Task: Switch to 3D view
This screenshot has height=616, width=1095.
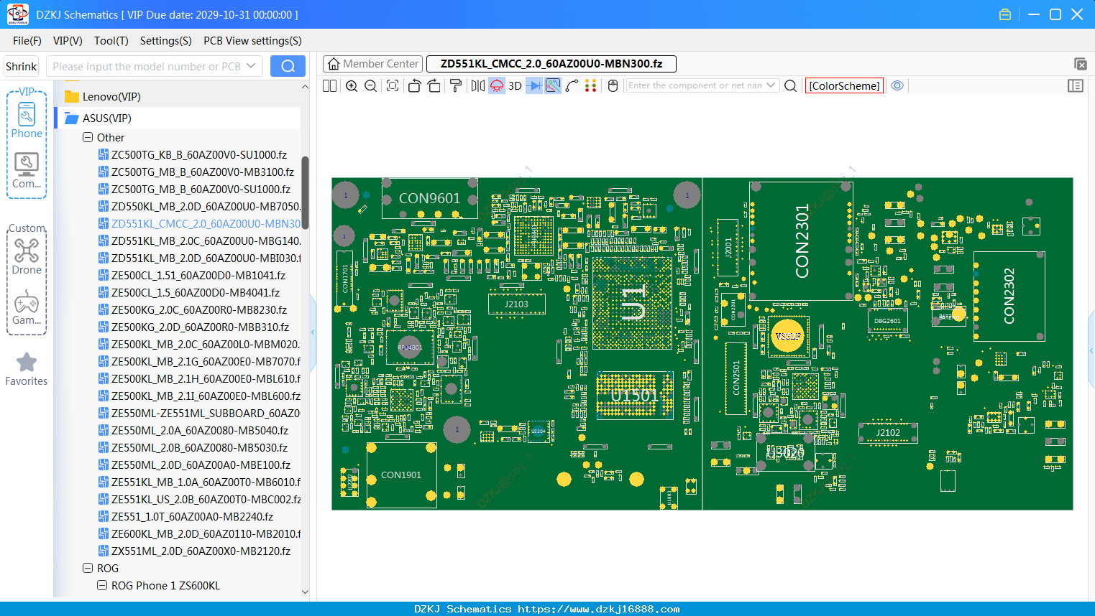Action: coord(515,85)
